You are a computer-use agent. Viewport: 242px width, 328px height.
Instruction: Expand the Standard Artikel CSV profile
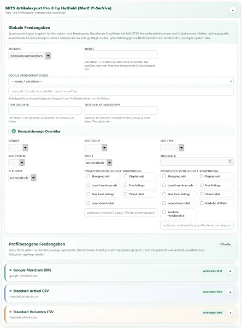pos(230,292)
